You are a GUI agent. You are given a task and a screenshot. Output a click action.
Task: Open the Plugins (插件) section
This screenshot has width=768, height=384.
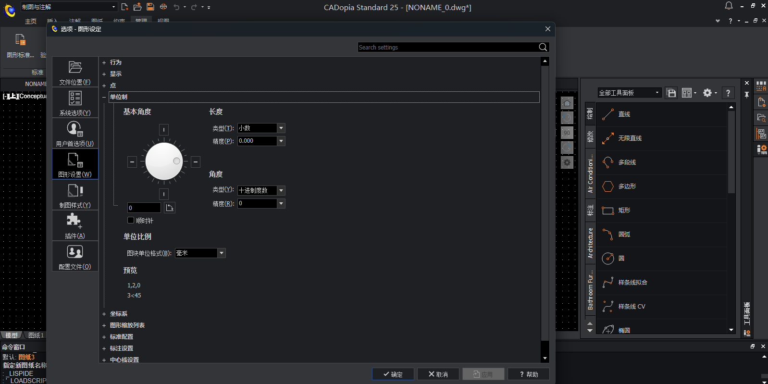point(75,226)
